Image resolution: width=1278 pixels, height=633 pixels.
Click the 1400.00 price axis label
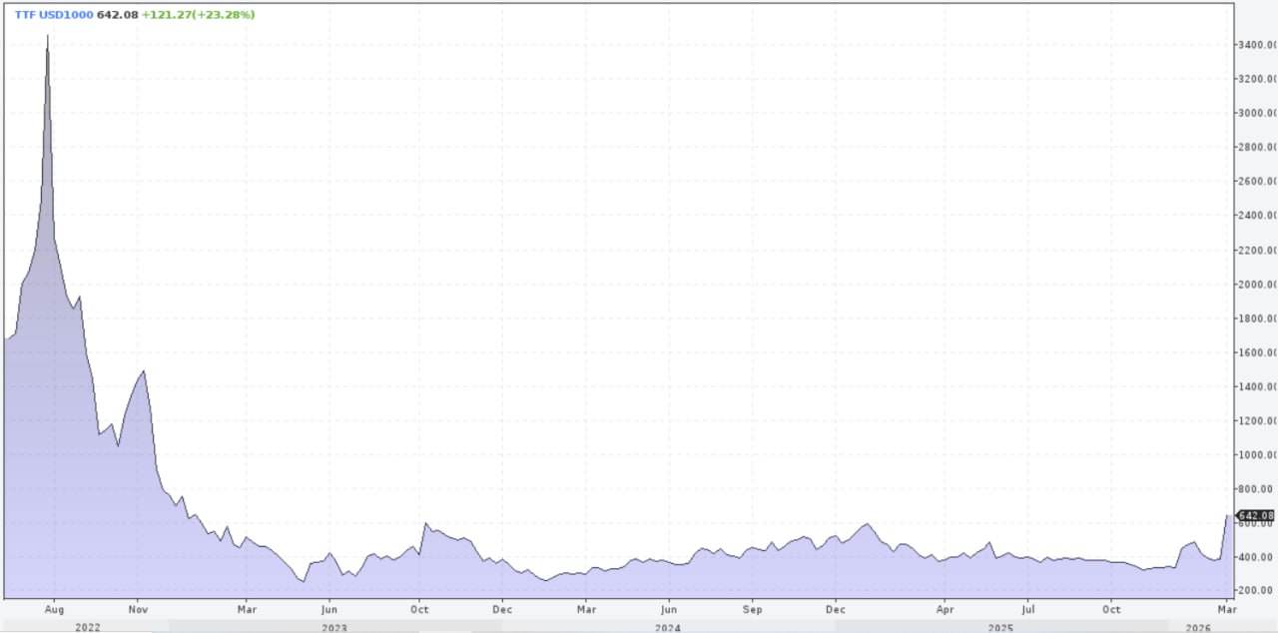[x=1256, y=386]
